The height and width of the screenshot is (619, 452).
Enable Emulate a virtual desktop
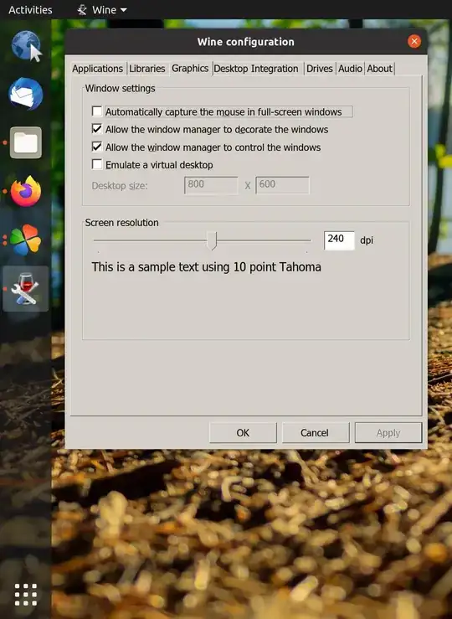[97, 164]
